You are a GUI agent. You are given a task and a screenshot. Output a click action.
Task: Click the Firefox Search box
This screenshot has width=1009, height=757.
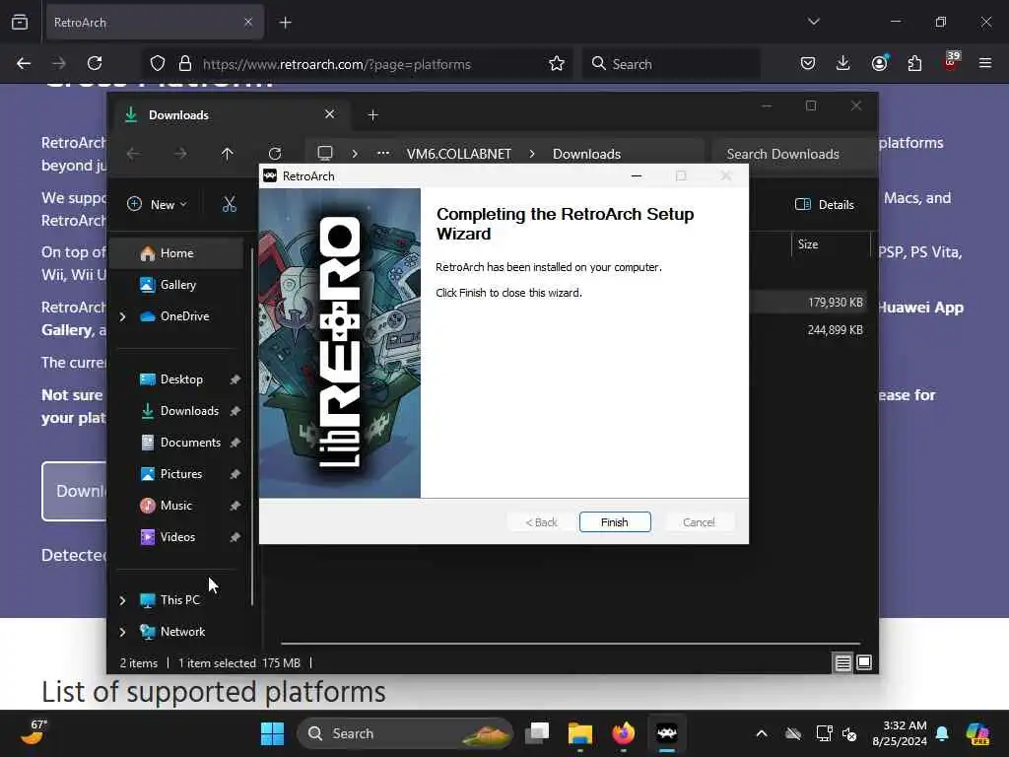(672, 64)
